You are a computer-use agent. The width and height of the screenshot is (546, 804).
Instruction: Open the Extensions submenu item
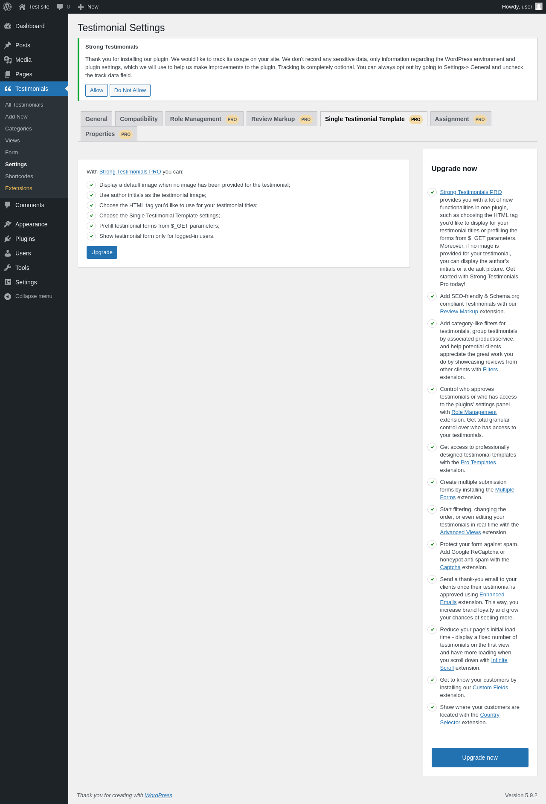34,188
